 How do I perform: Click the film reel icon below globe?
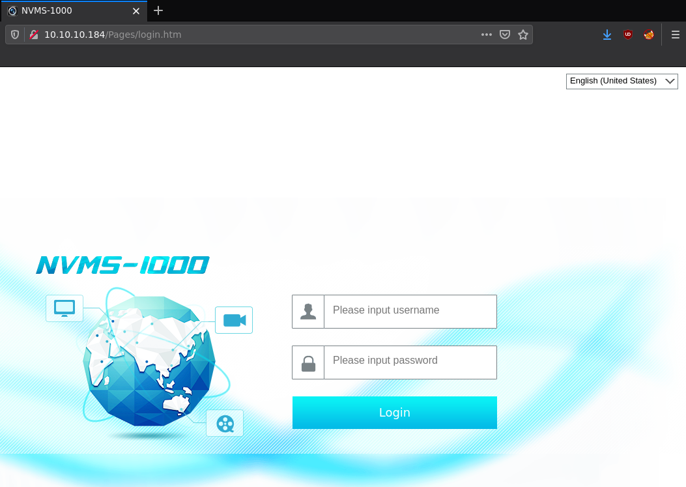[x=225, y=424]
